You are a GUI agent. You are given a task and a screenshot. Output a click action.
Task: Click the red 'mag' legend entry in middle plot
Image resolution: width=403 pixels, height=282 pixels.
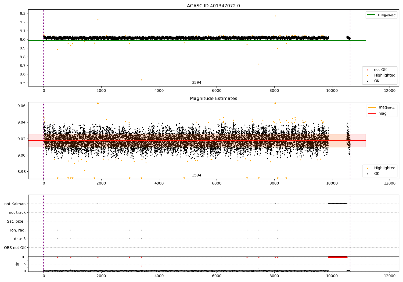pos(377,113)
